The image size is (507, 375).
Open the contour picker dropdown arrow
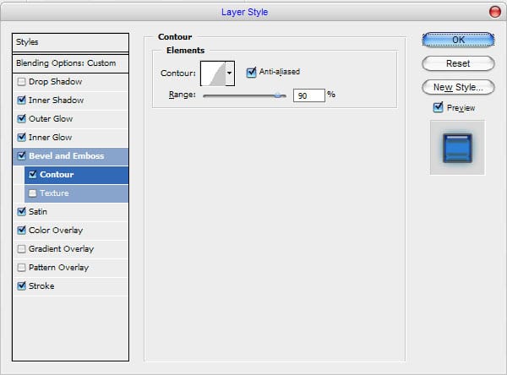229,73
